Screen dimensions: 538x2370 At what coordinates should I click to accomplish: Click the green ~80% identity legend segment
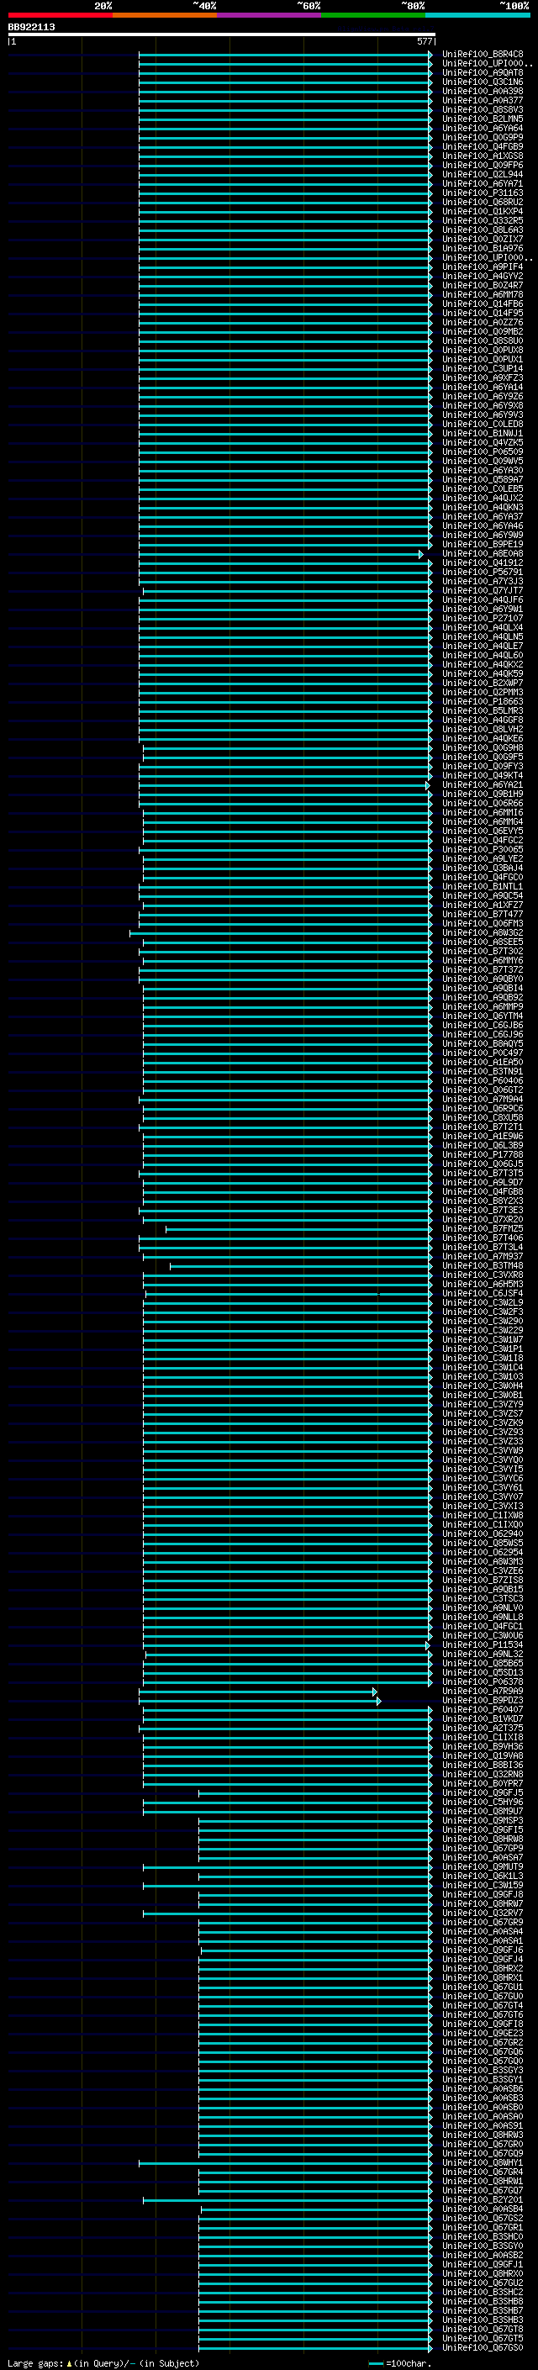[x=373, y=15]
